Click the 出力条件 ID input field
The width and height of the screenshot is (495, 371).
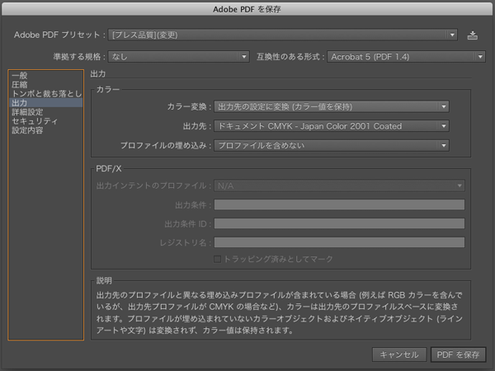[x=339, y=223]
